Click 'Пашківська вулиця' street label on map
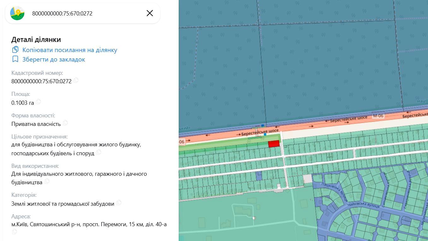Screen dimensions: 428x241 click(x=334, y=192)
